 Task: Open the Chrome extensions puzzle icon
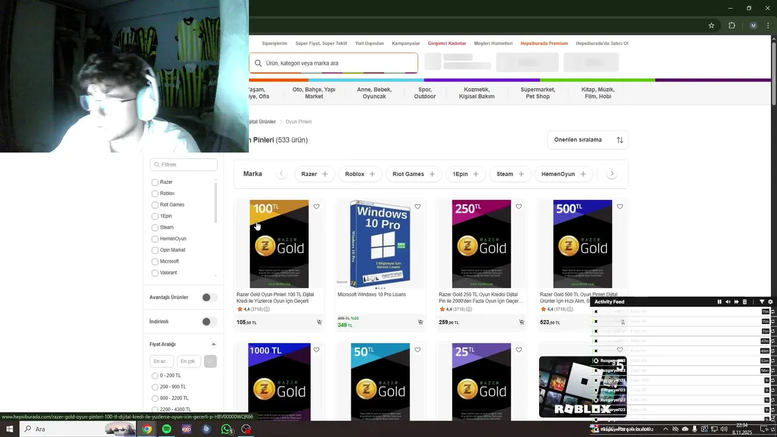click(x=731, y=25)
